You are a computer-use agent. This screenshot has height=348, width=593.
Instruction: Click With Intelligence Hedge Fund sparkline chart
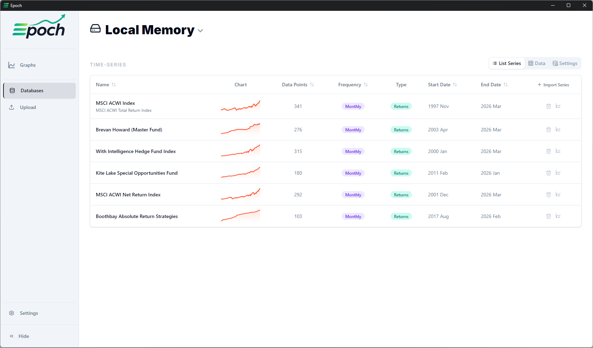pyautogui.click(x=241, y=151)
